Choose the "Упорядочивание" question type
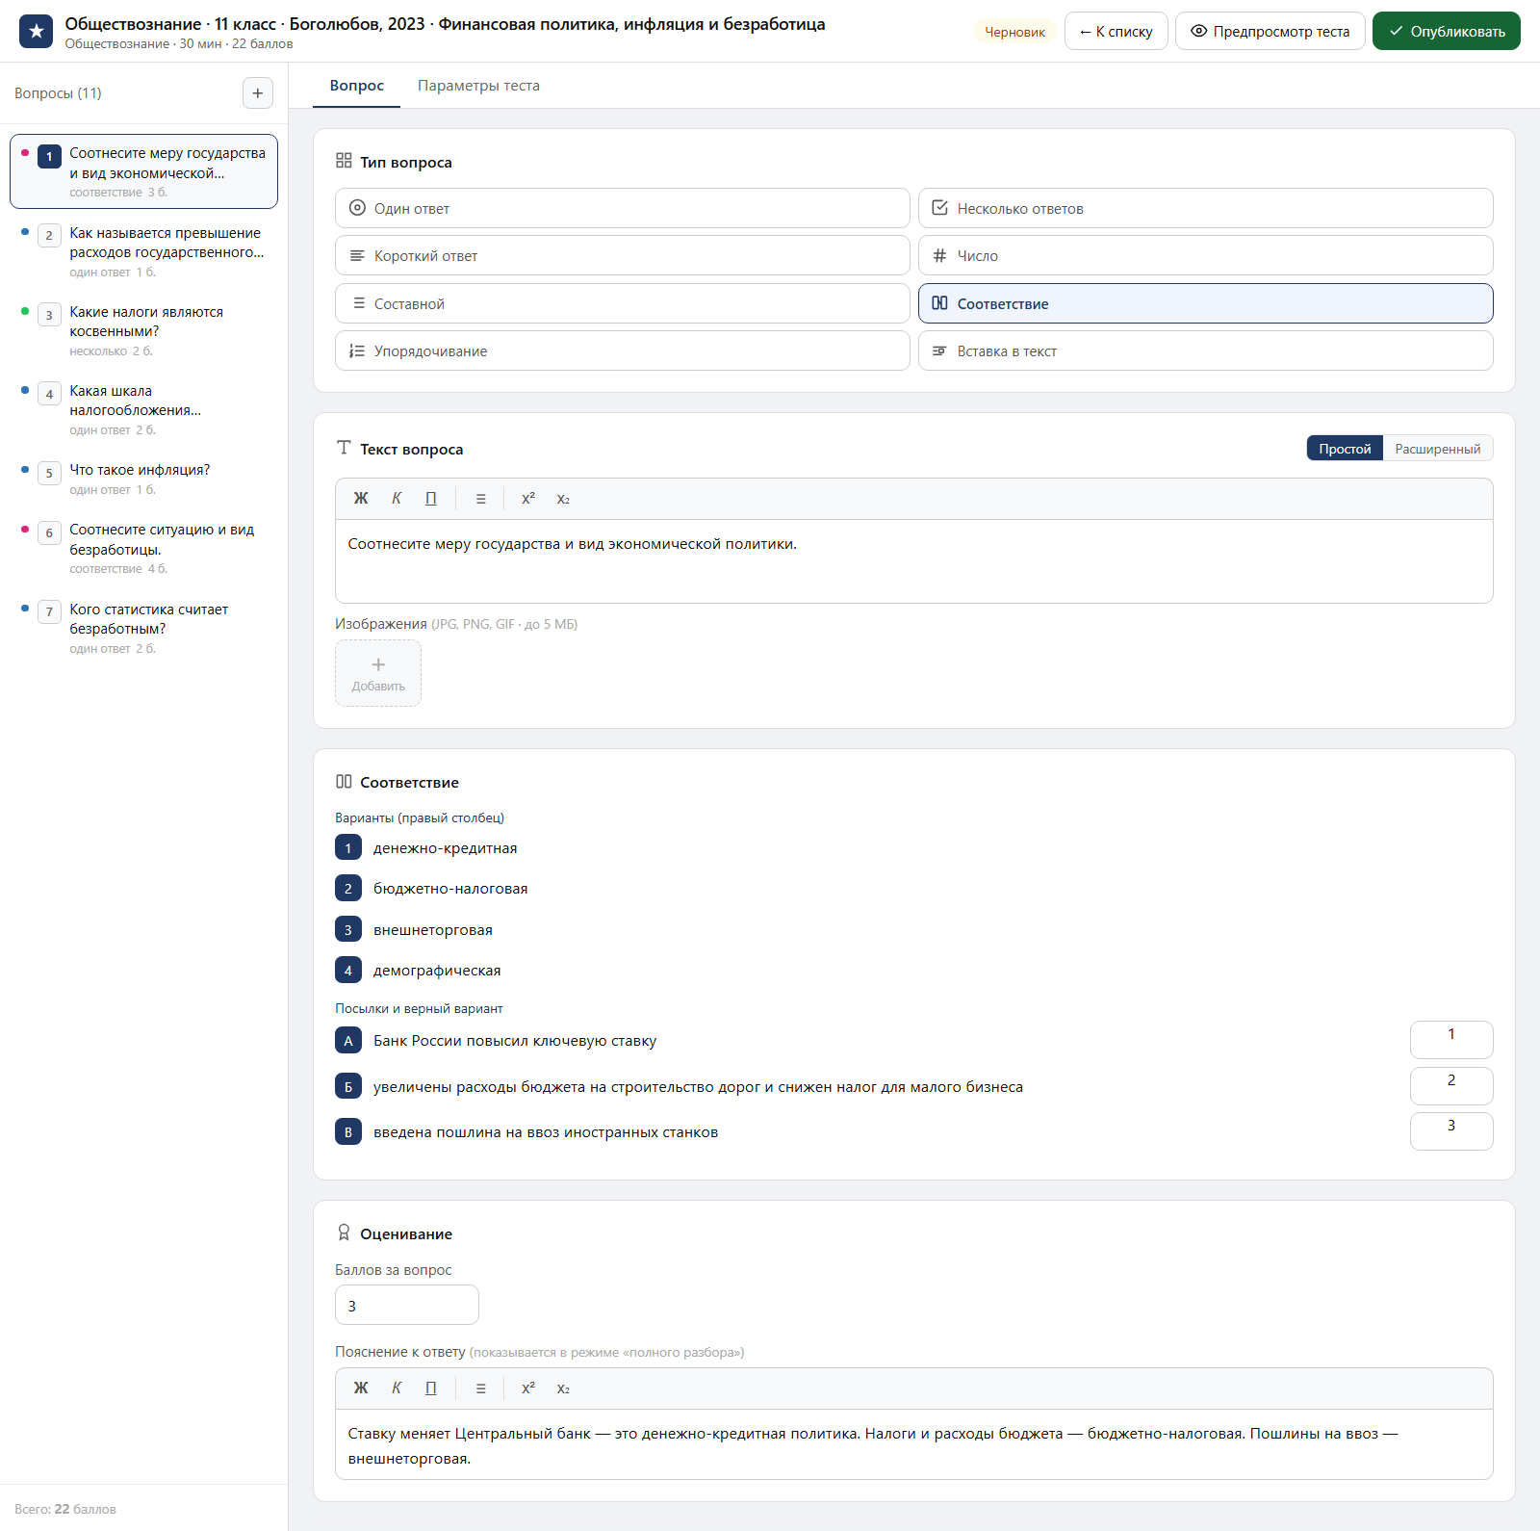The height and width of the screenshot is (1531, 1540). pyautogui.click(x=623, y=351)
